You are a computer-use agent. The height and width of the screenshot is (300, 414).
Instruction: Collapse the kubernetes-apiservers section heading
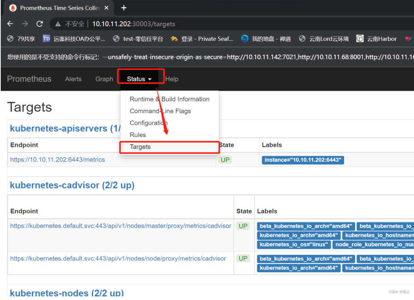(x=65, y=128)
